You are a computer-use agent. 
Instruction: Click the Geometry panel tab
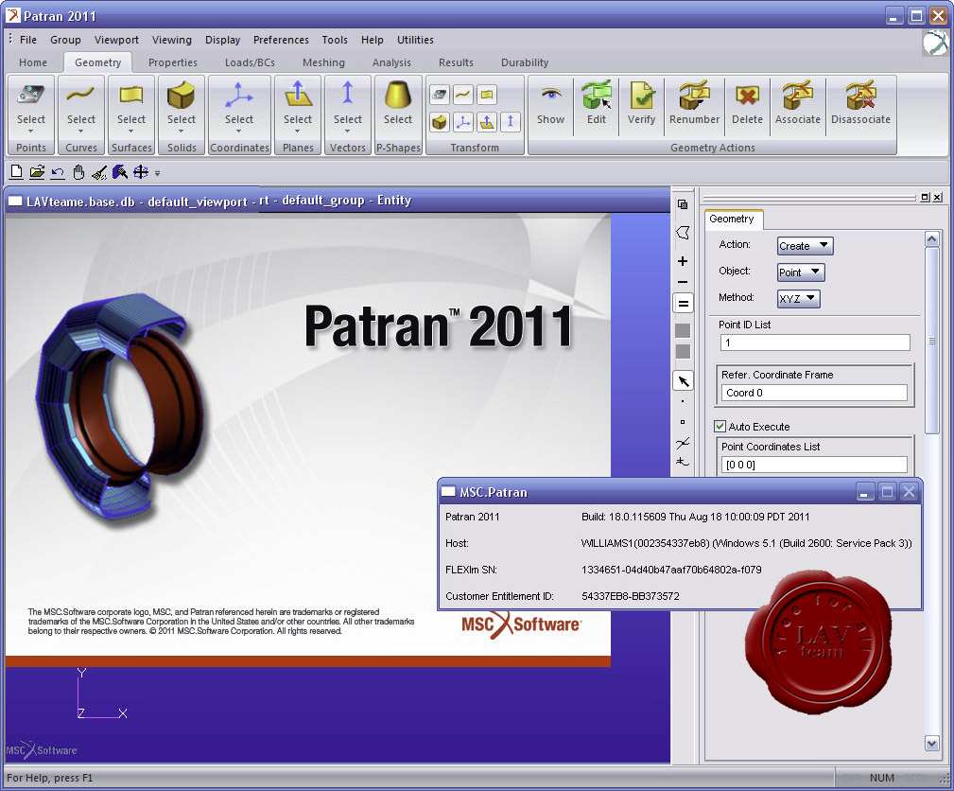(x=732, y=219)
